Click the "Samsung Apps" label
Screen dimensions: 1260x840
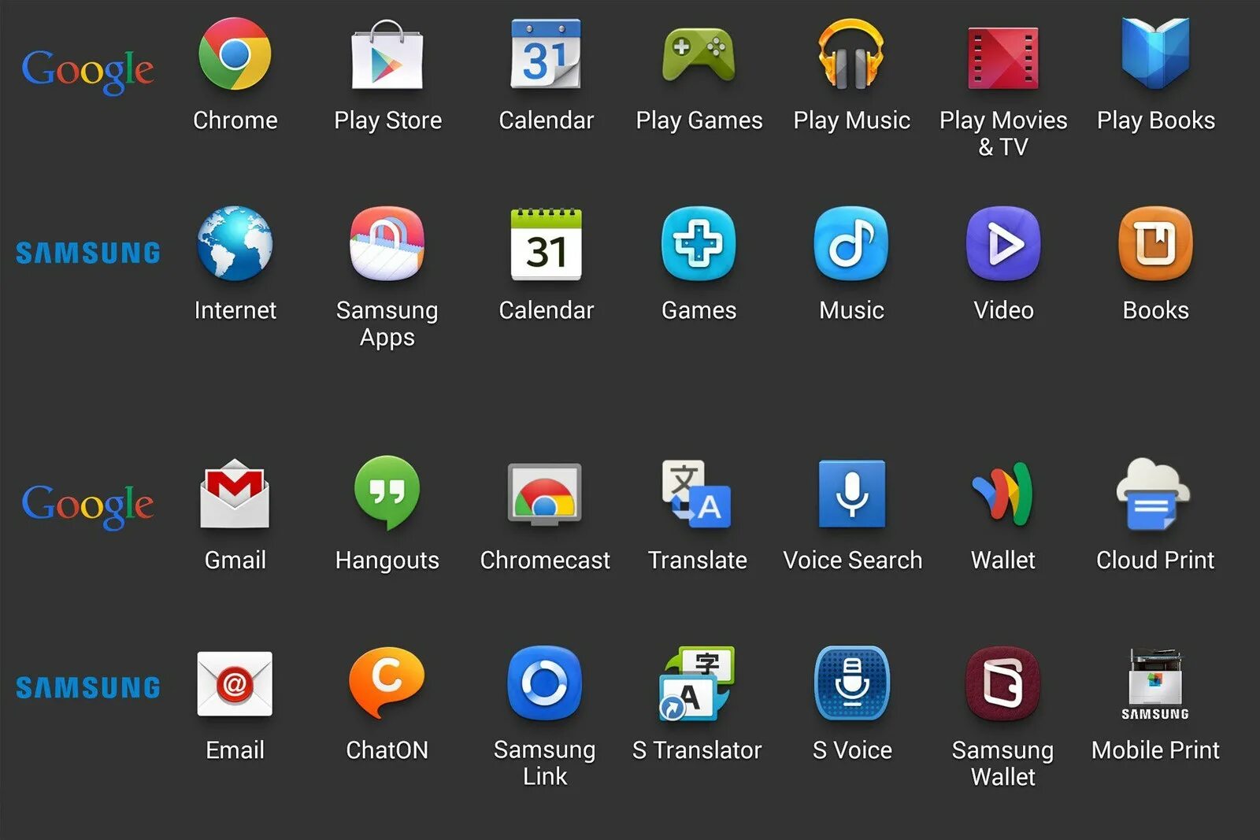(387, 324)
